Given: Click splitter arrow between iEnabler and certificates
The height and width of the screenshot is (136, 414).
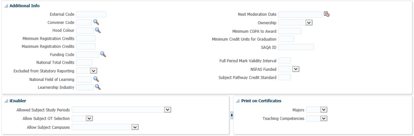Looking at the screenshot, I should click(232, 115).
